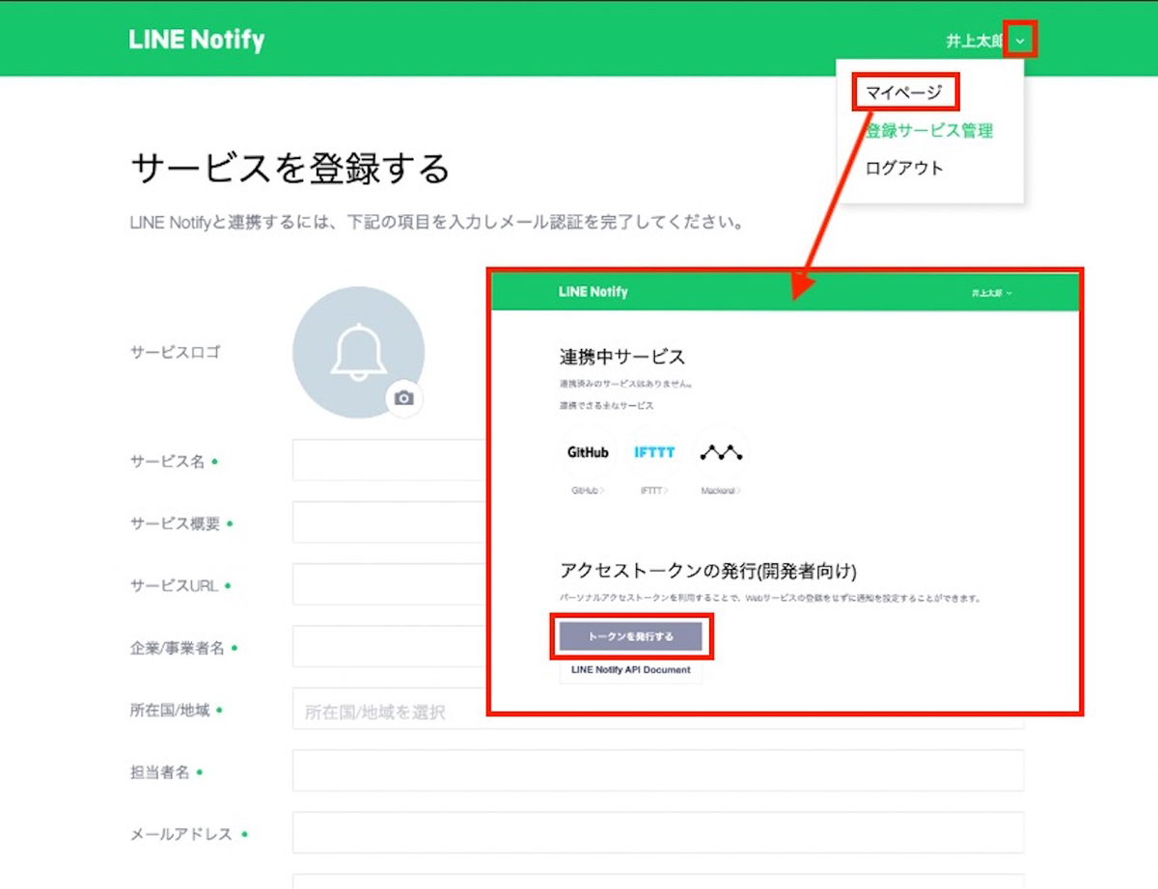Click the 企業/事業者名 input field
1158x889 pixels.
tap(390, 646)
